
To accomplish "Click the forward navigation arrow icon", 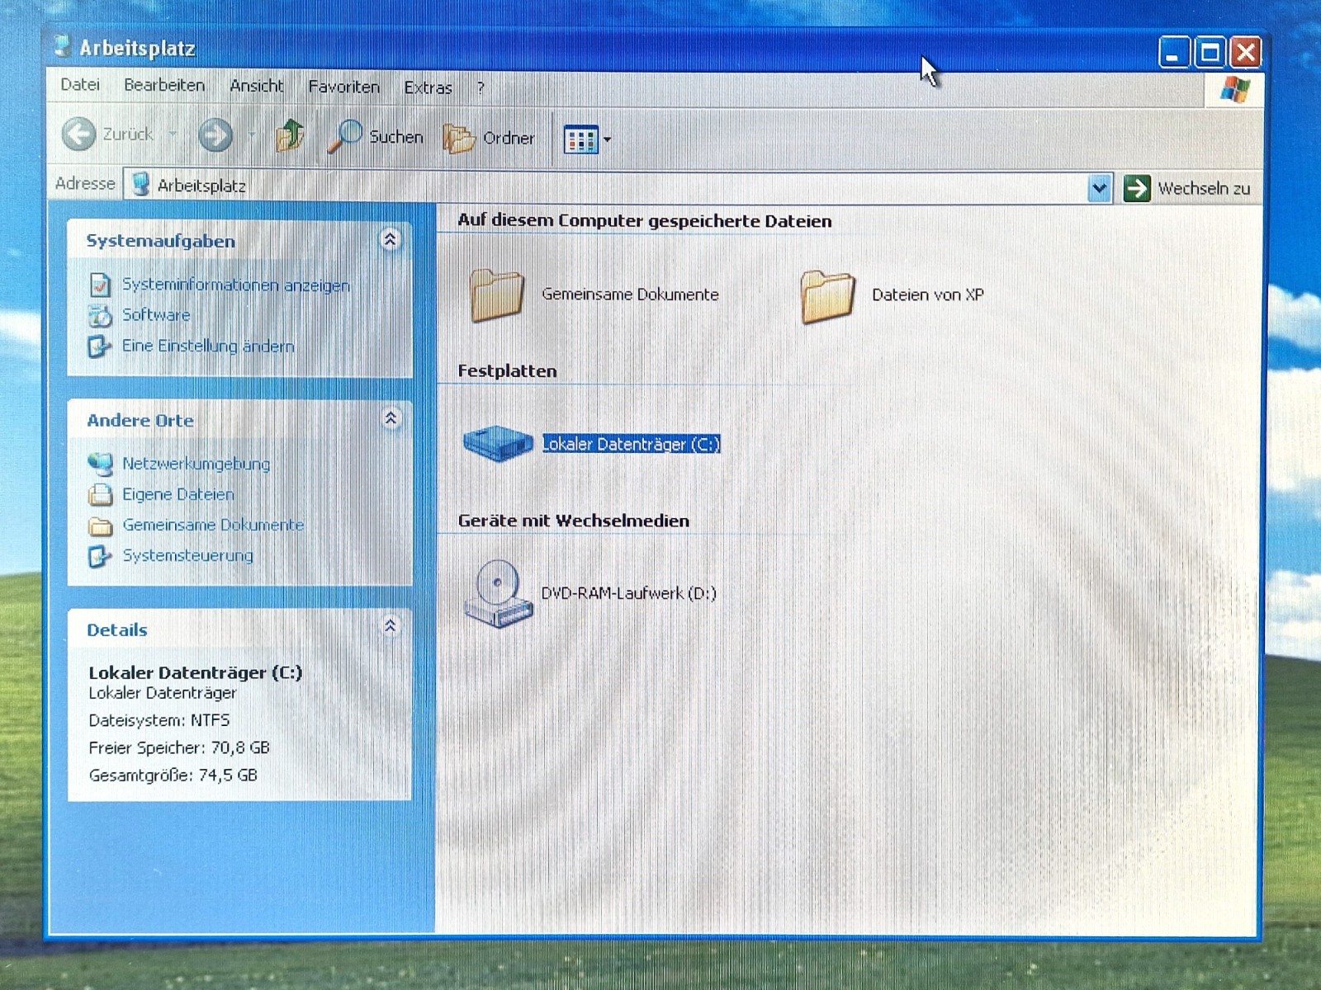I will 215,135.
